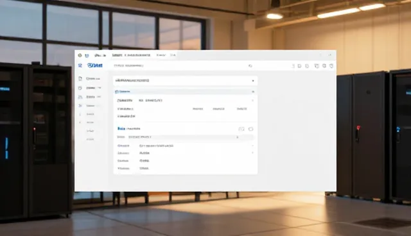Screen dimensions: 411x236
Task: Click the blue app logo in the header
Action: pos(95,65)
